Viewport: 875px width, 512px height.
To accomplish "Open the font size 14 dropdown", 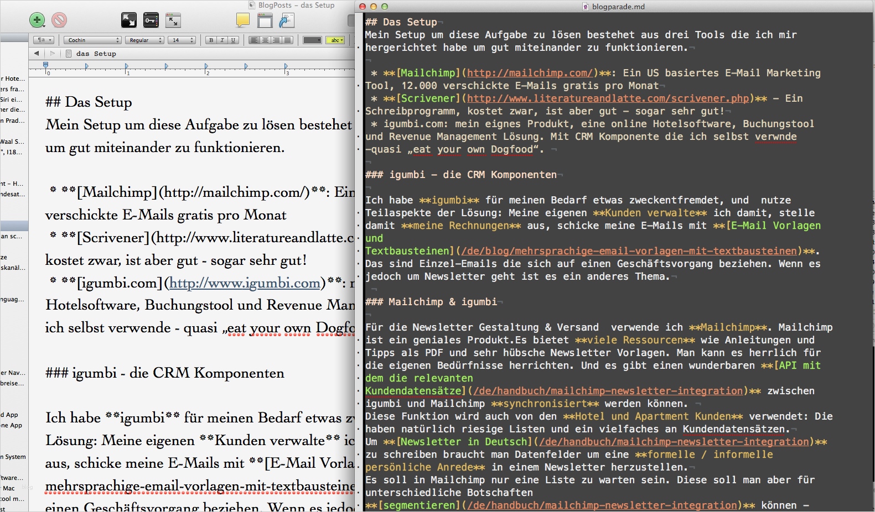I will [182, 40].
